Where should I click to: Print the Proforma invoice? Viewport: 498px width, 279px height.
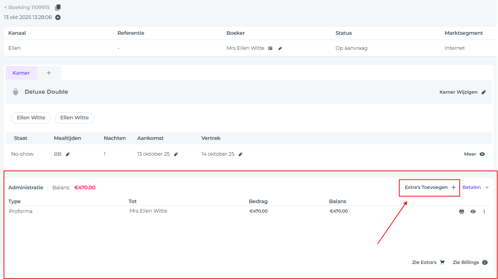point(462,211)
